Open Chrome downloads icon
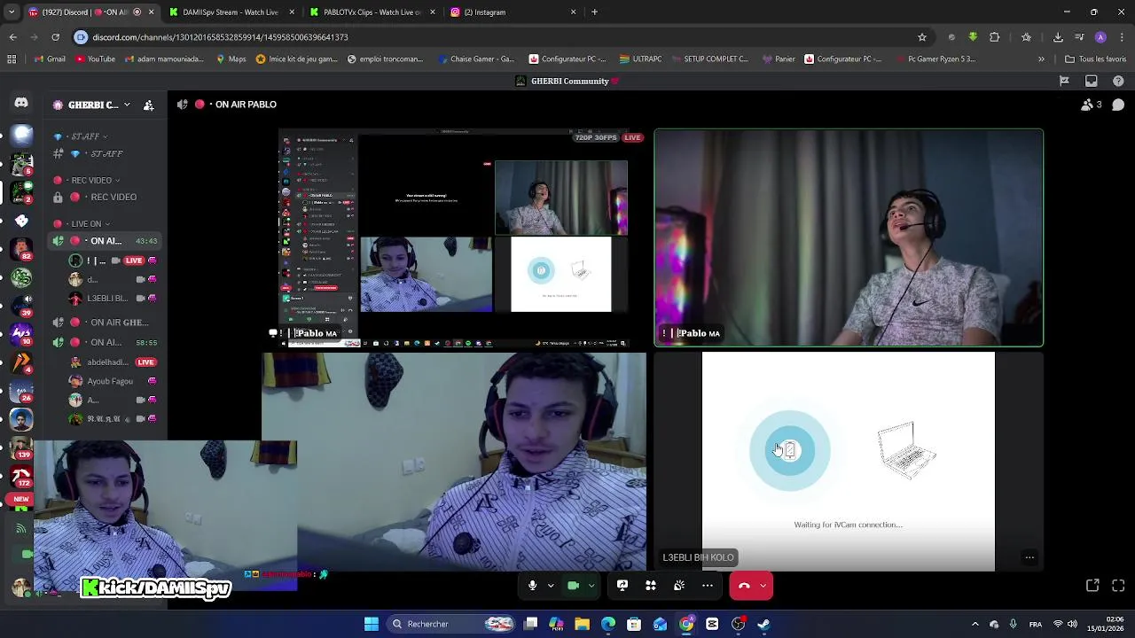Screen dimensions: 1135x638 [x=1058, y=37]
